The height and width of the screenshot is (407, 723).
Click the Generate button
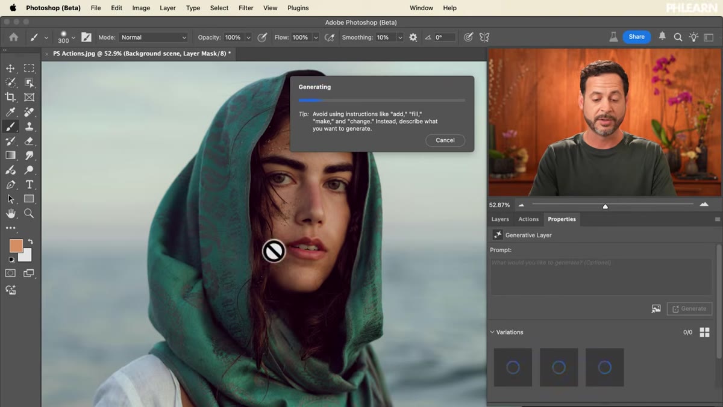point(689,309)
